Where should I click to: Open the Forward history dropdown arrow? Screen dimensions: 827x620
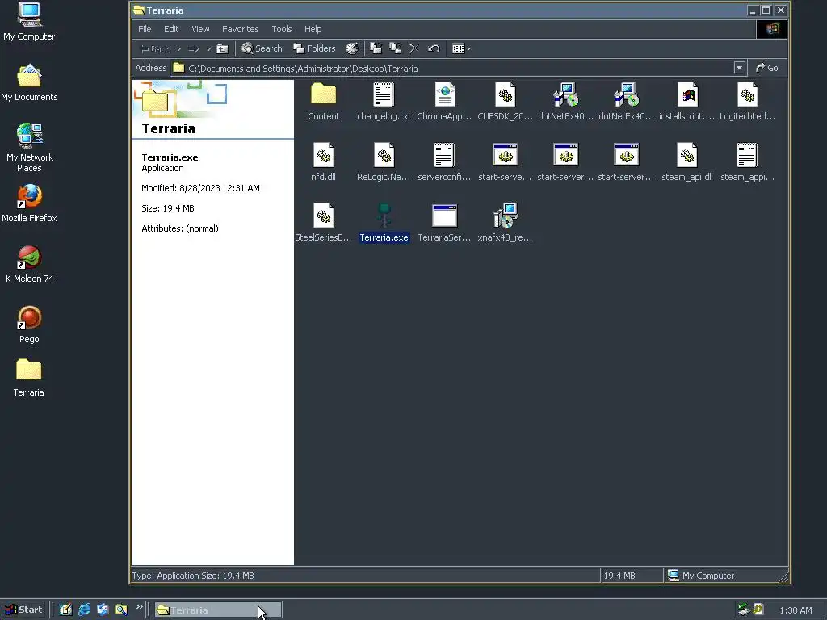209,49
